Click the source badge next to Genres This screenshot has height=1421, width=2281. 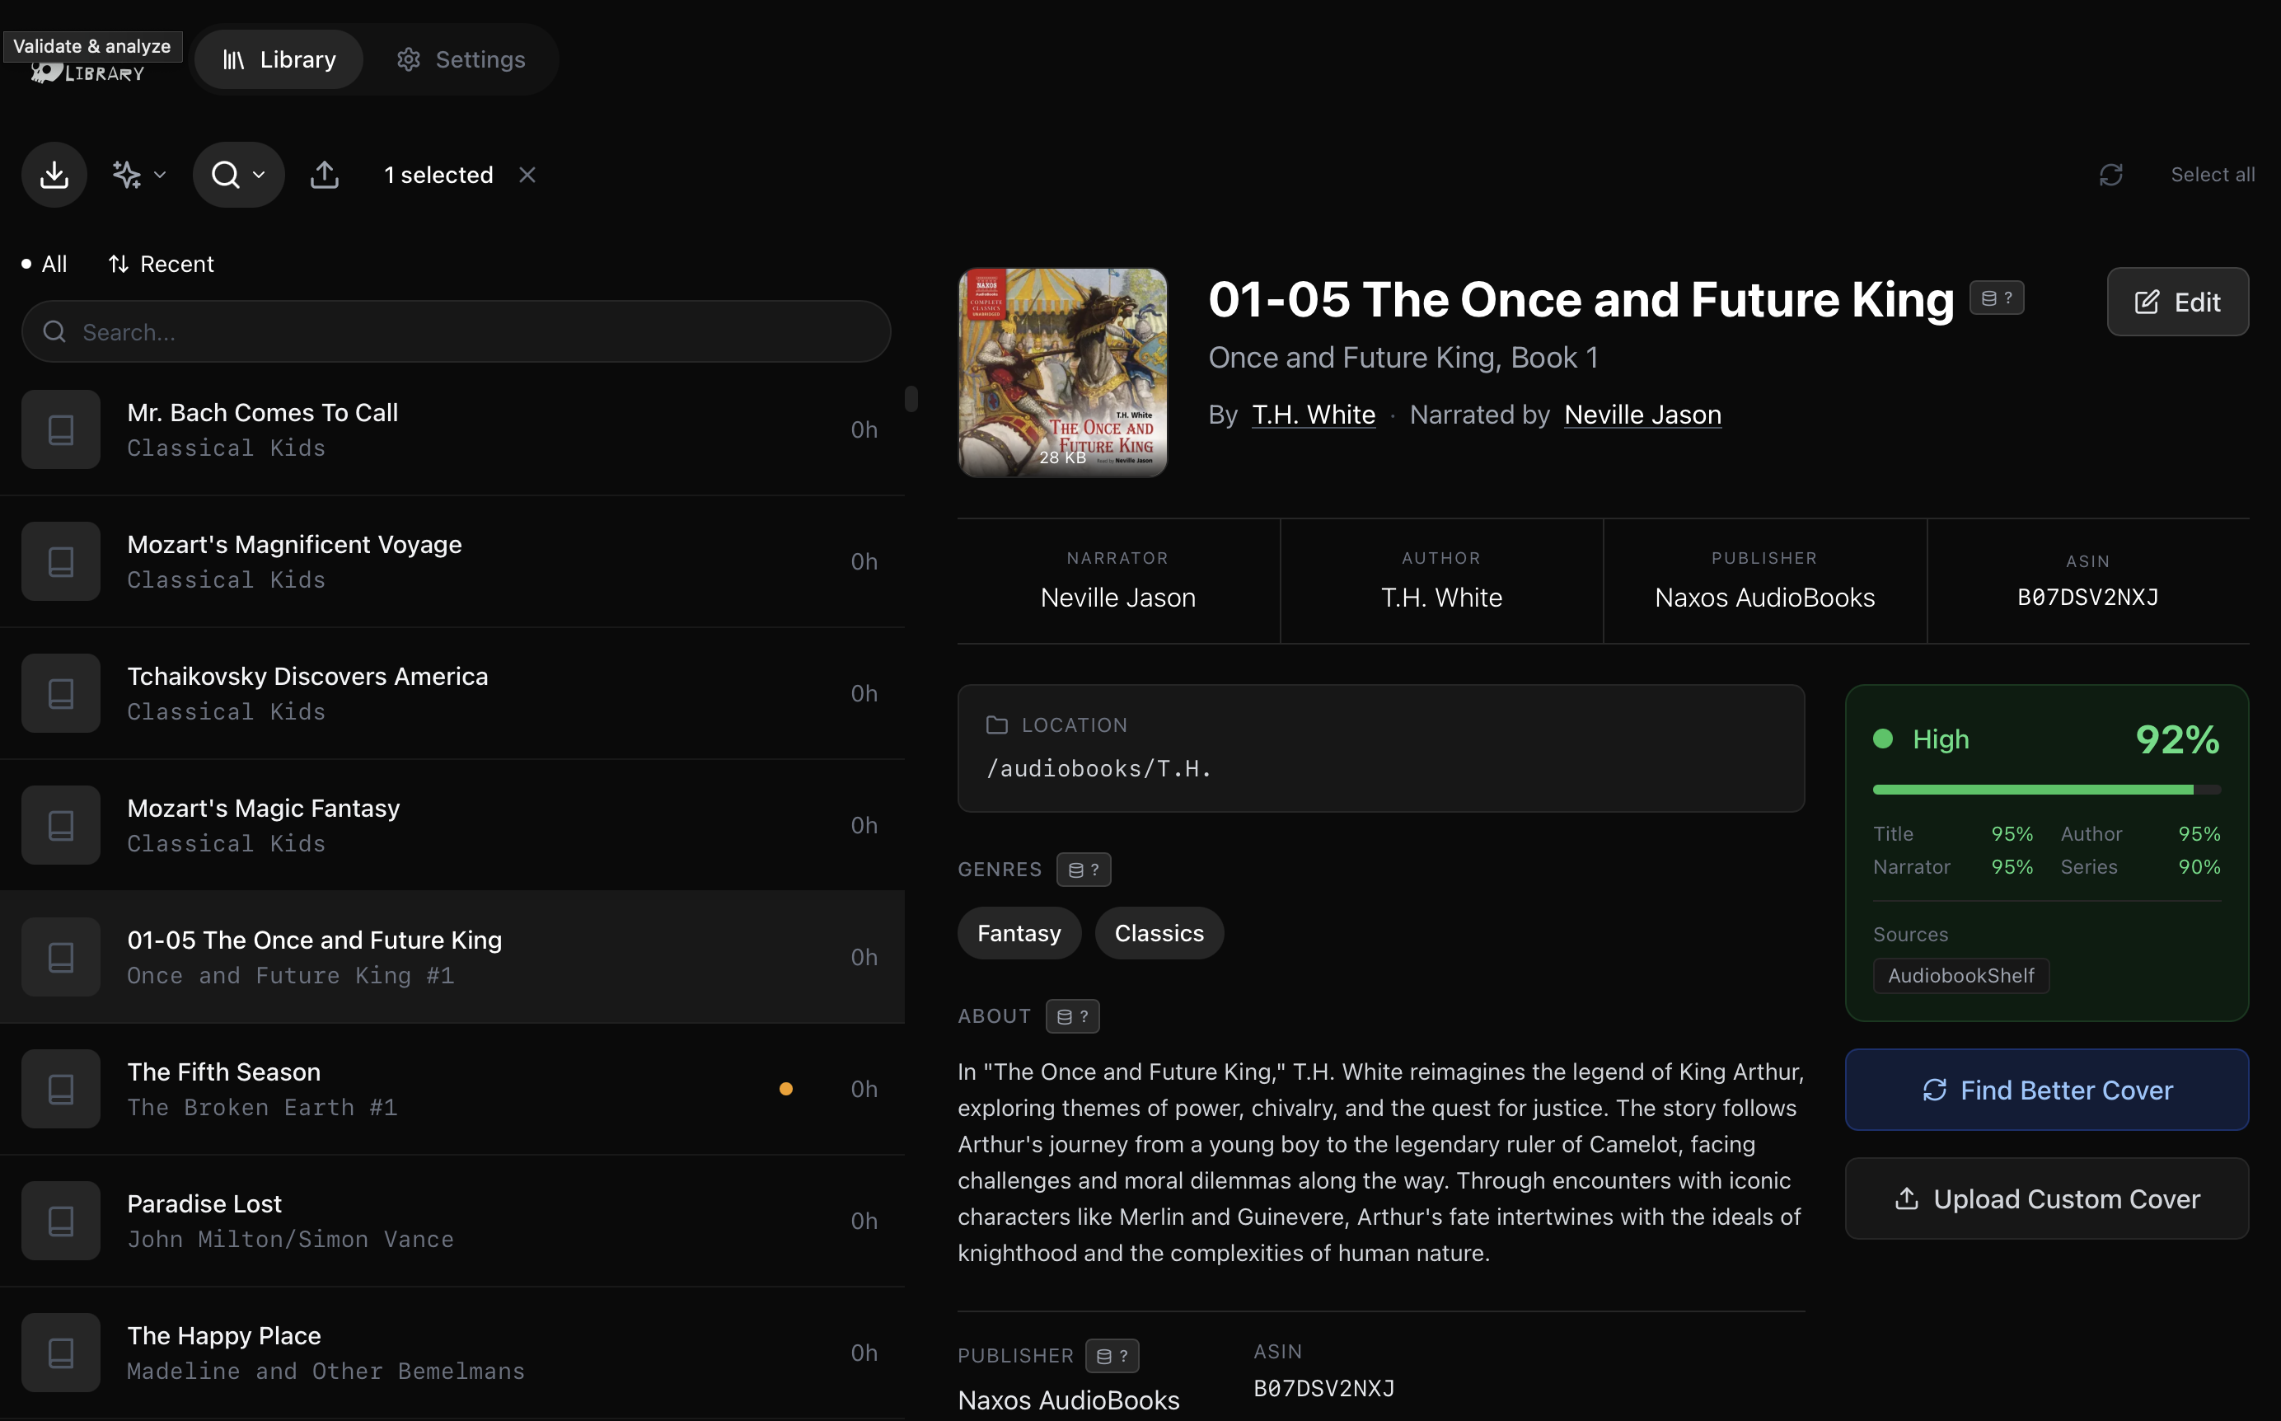coord(1083,870)
